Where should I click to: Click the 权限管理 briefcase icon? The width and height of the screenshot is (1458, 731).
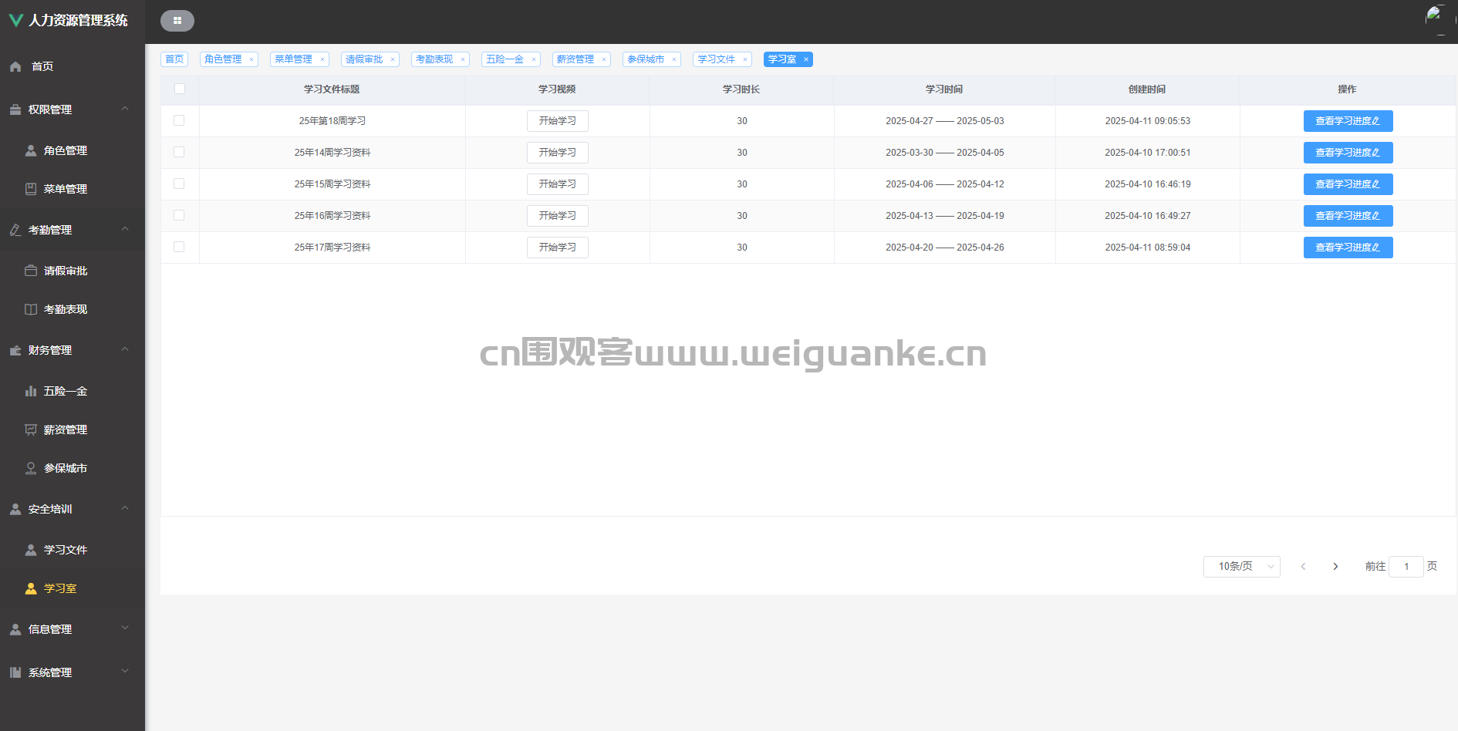click(x=15, y=109)
